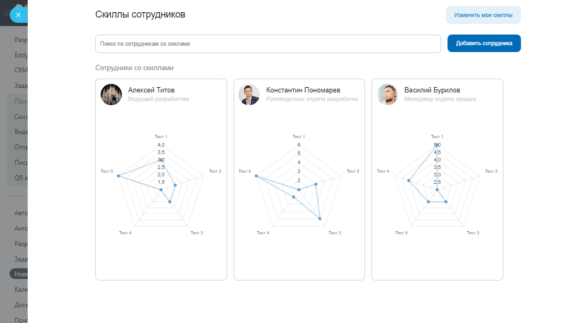This screenshot has width=588, height=323.
Task: Click Алексей Титов's avatar photo
Action: 111,95
